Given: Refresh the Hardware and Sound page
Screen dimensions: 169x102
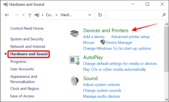Looking at the screenshot, I should point(100,15).
